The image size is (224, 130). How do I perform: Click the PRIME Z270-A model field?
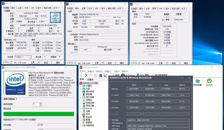(x=94, y=17)
